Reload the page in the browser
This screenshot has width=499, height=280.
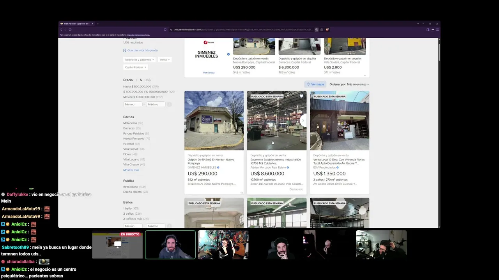pos(70,30)
